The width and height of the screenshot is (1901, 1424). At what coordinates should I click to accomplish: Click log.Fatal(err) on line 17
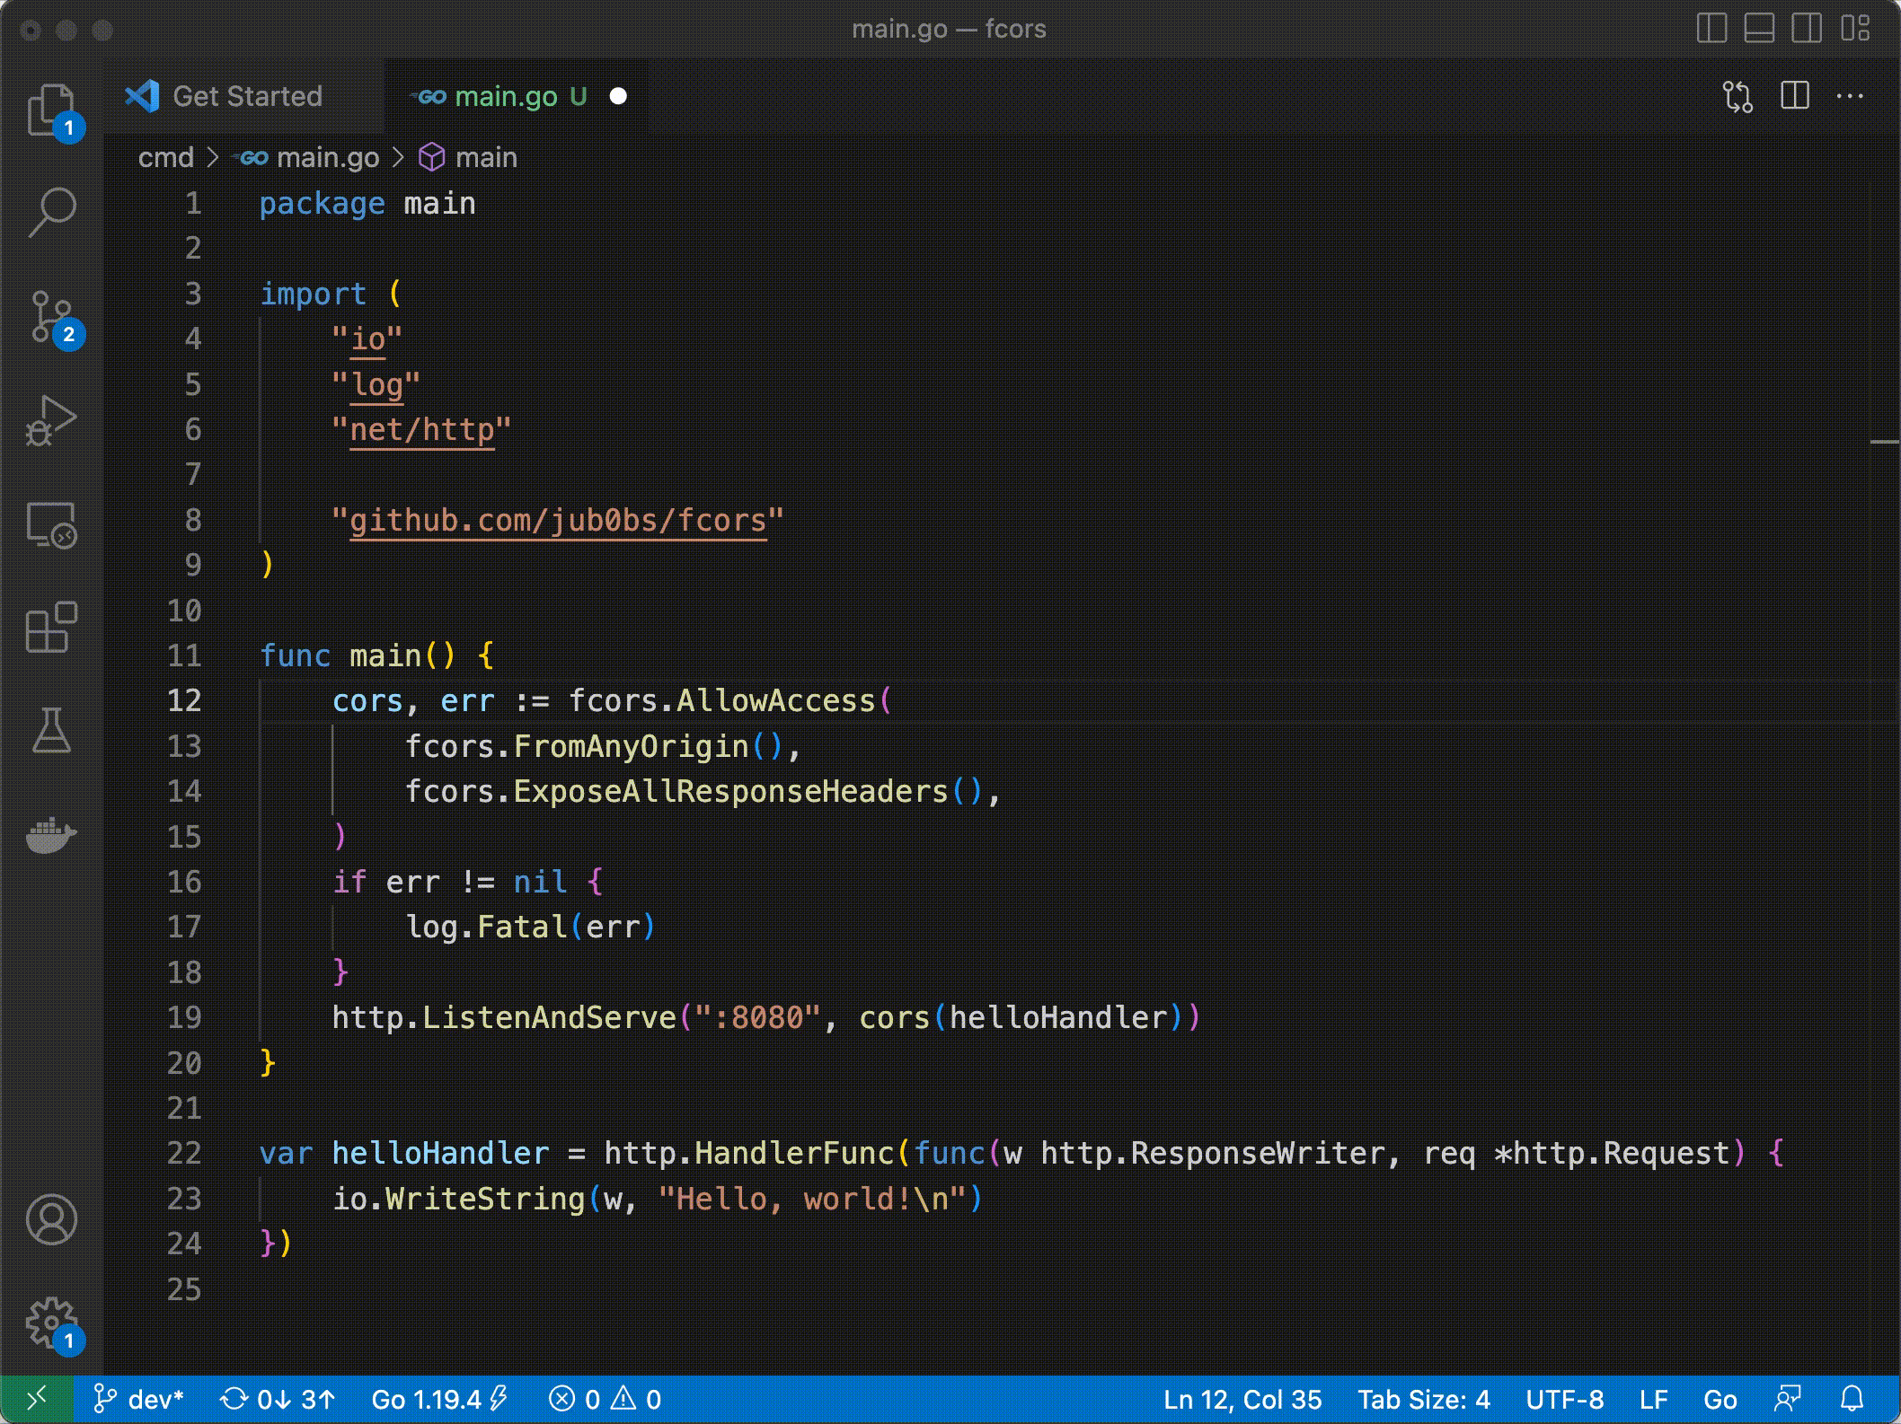tap(531, 927)
